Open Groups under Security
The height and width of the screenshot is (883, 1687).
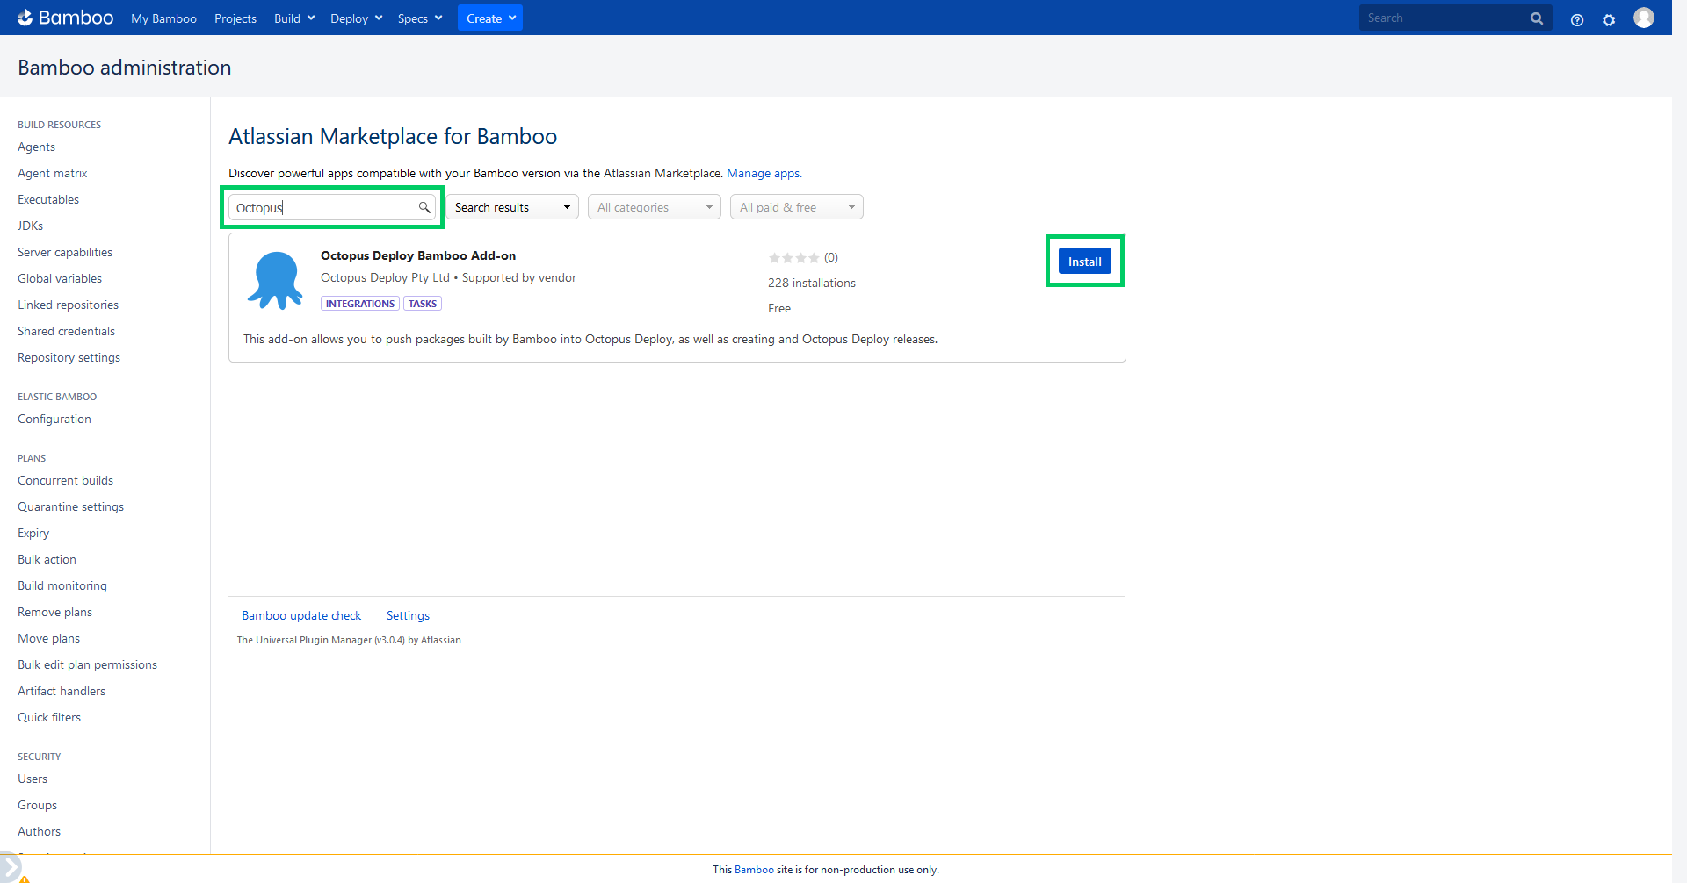coord(37,805)
